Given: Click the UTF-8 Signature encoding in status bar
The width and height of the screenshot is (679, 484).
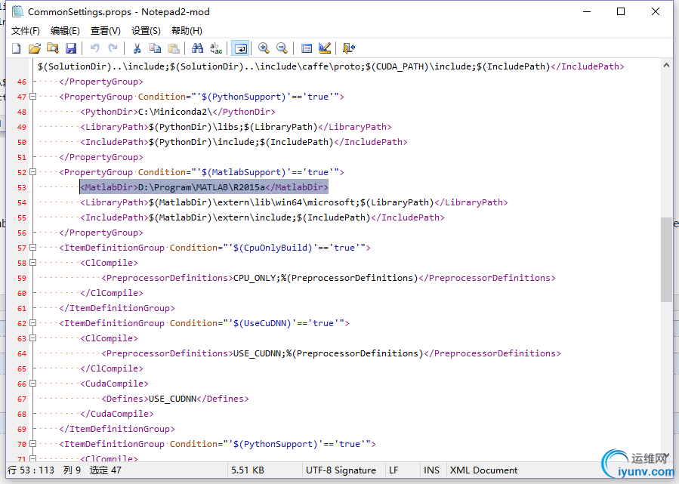Looking at the screenshot, I should pyautogui.click(x=341, y=470).
